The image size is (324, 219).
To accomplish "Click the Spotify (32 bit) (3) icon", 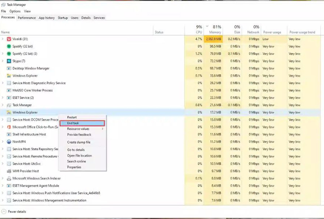I will click(9, 54).
